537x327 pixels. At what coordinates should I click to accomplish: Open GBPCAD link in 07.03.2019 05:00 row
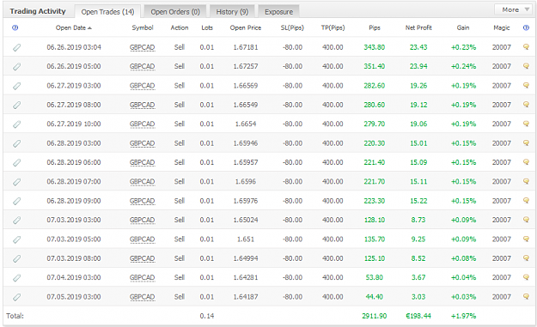point(143,239)
